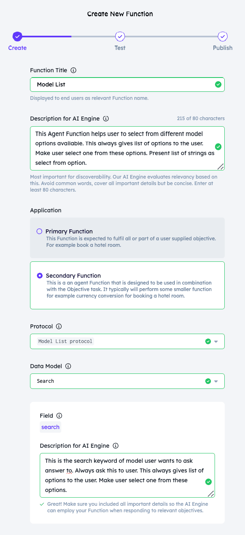Click green checkmark in Protocol dropdown
The height and width of the screenshot is (535, 245).
click(x=208, y=341)
